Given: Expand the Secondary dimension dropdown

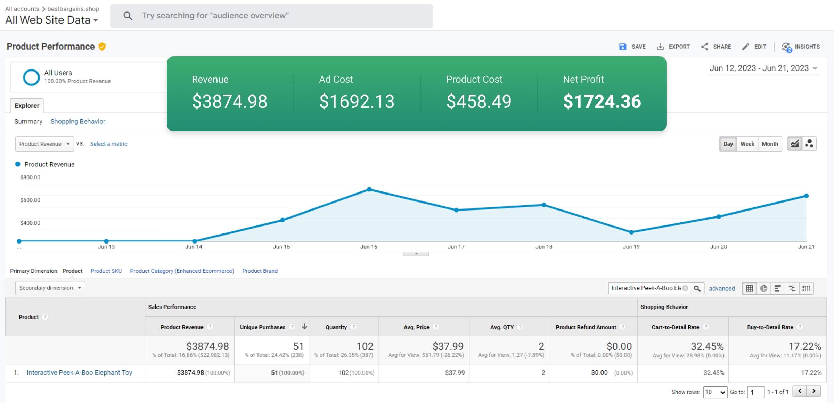Looking at the screenshot, I should click(50, 288).
